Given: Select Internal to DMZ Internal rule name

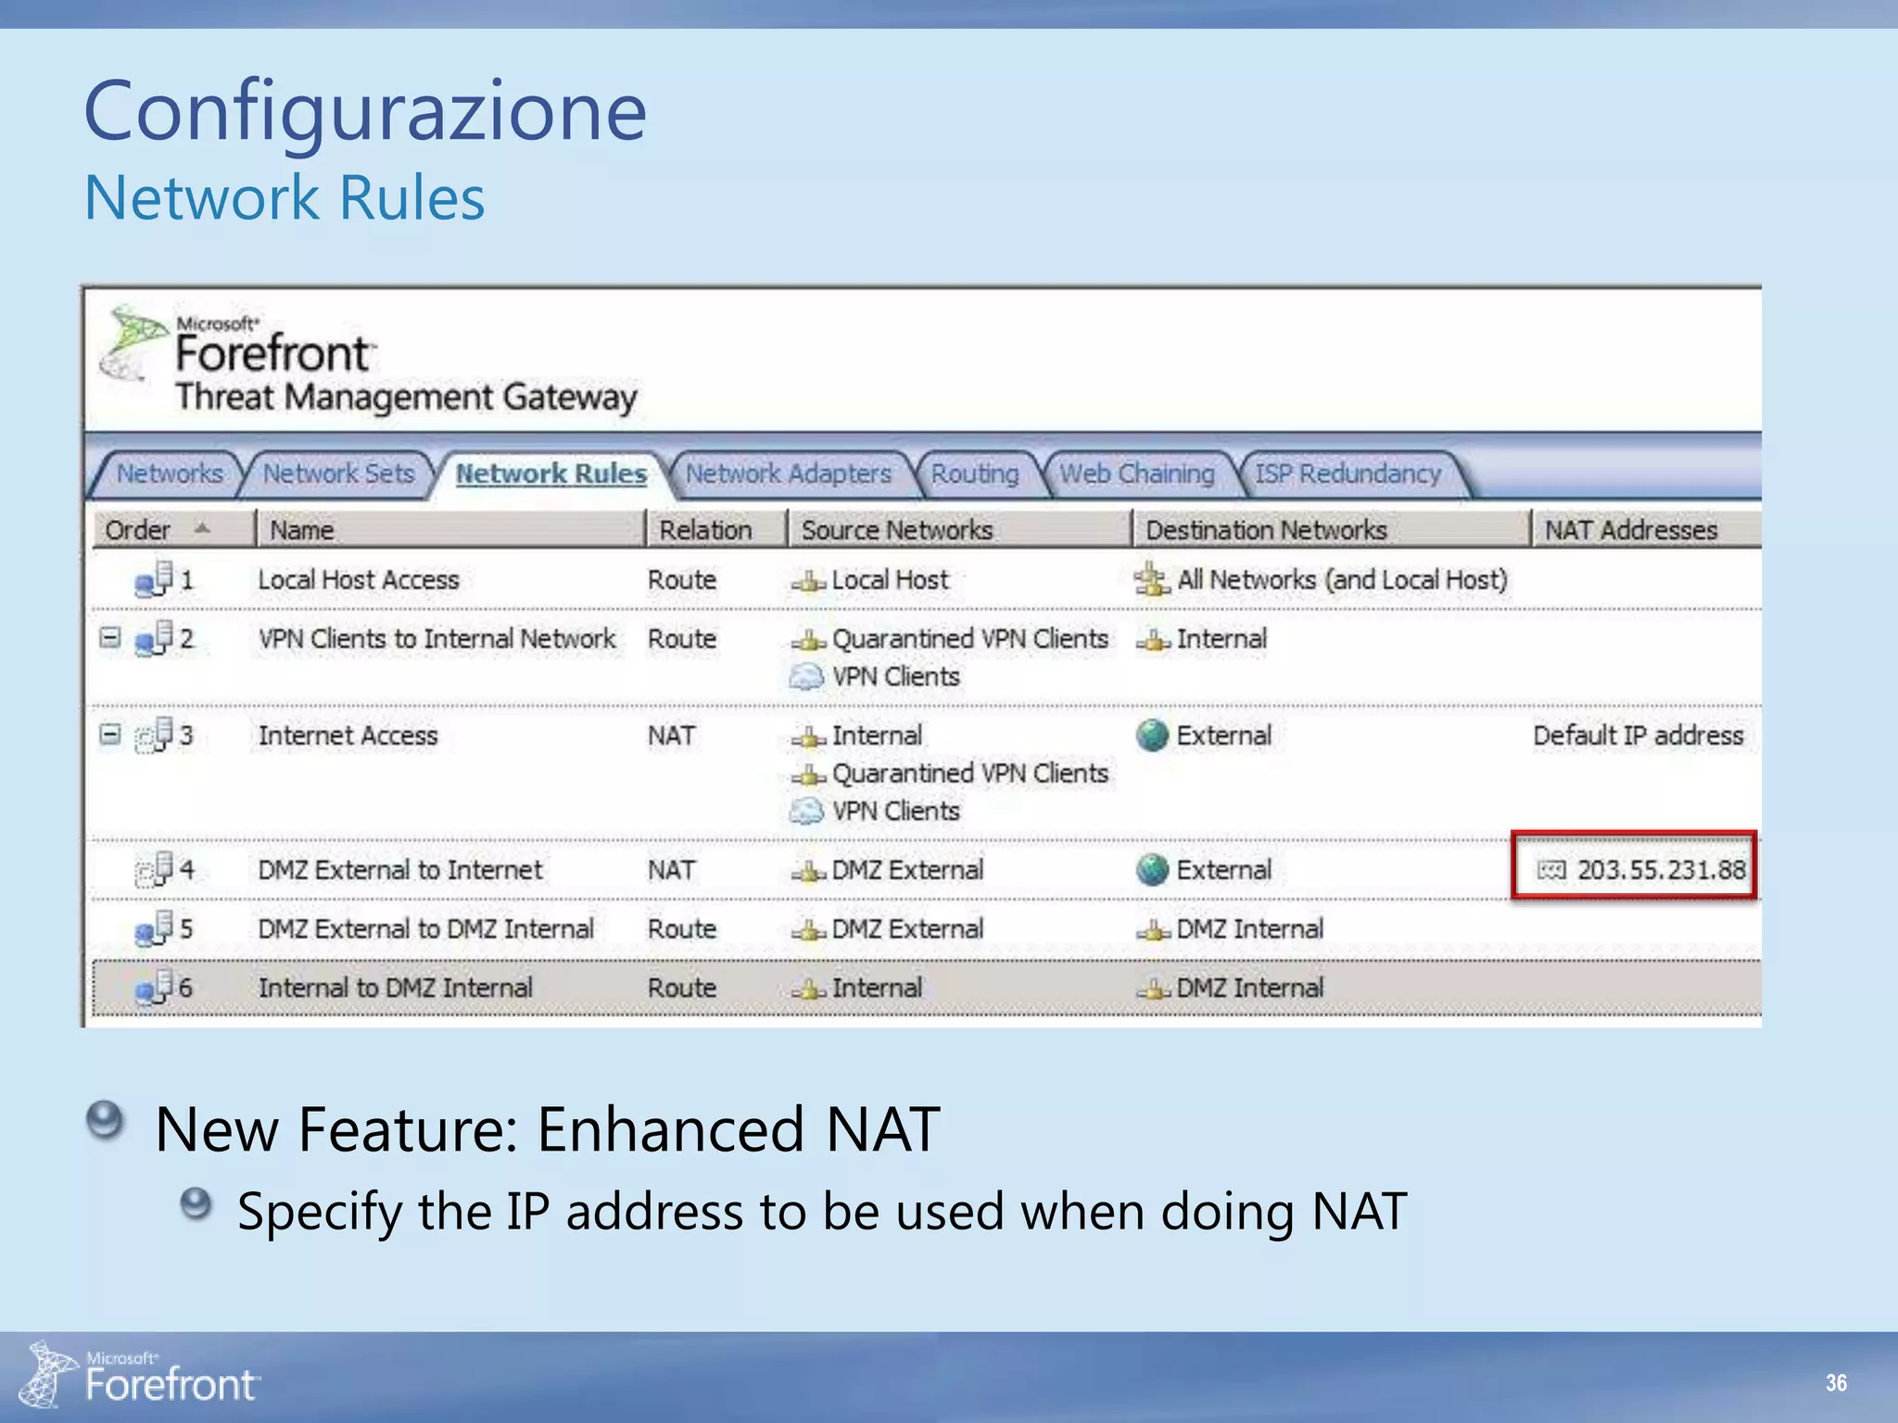Looking at the screenshot, I should click(x=396, y=989).
